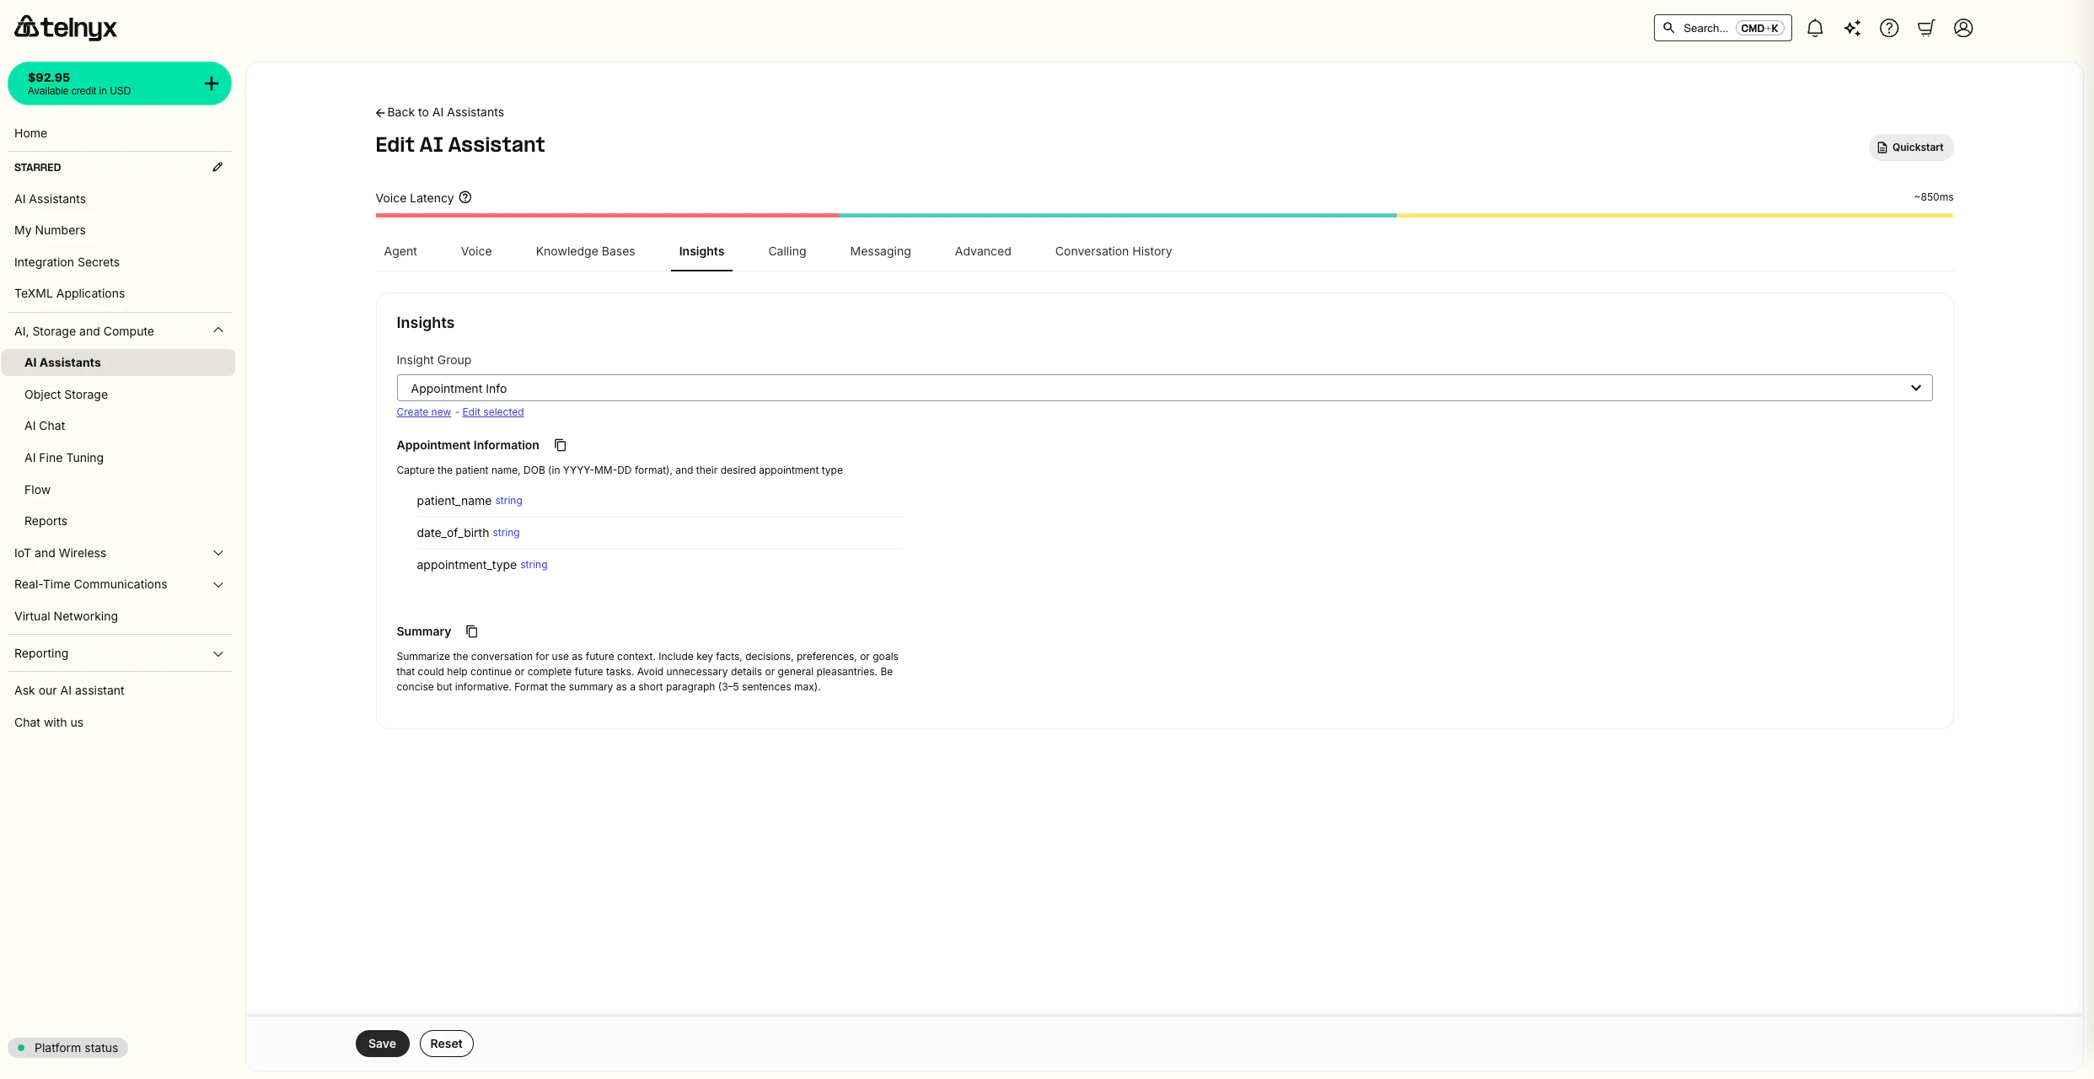Viewport: 2094px width, 1079px height.
Task: Save the AI Assistant changes
Action: (382, 1043)
